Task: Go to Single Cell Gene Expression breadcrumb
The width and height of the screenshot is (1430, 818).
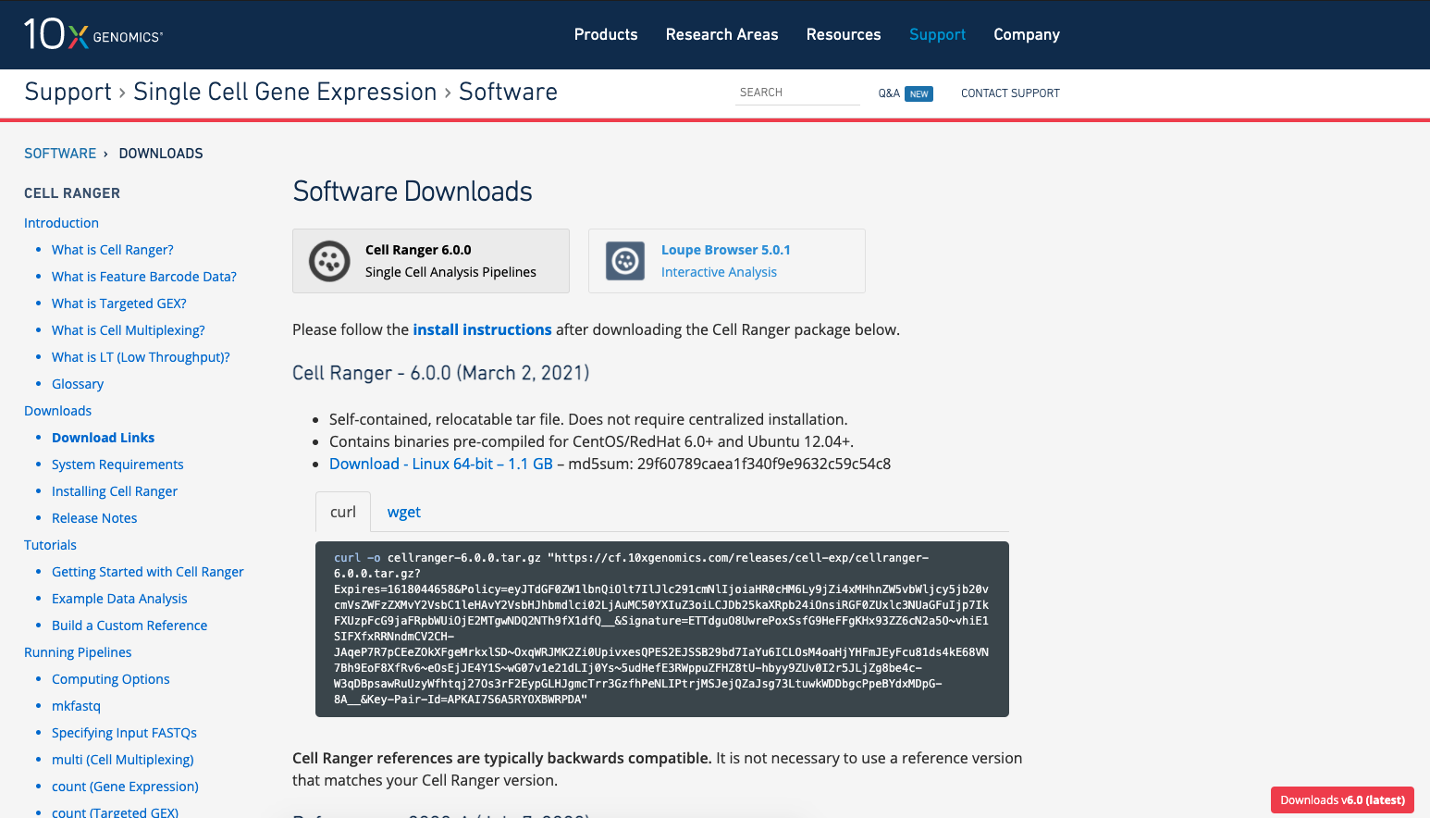Action: click(x=285, y=92)
